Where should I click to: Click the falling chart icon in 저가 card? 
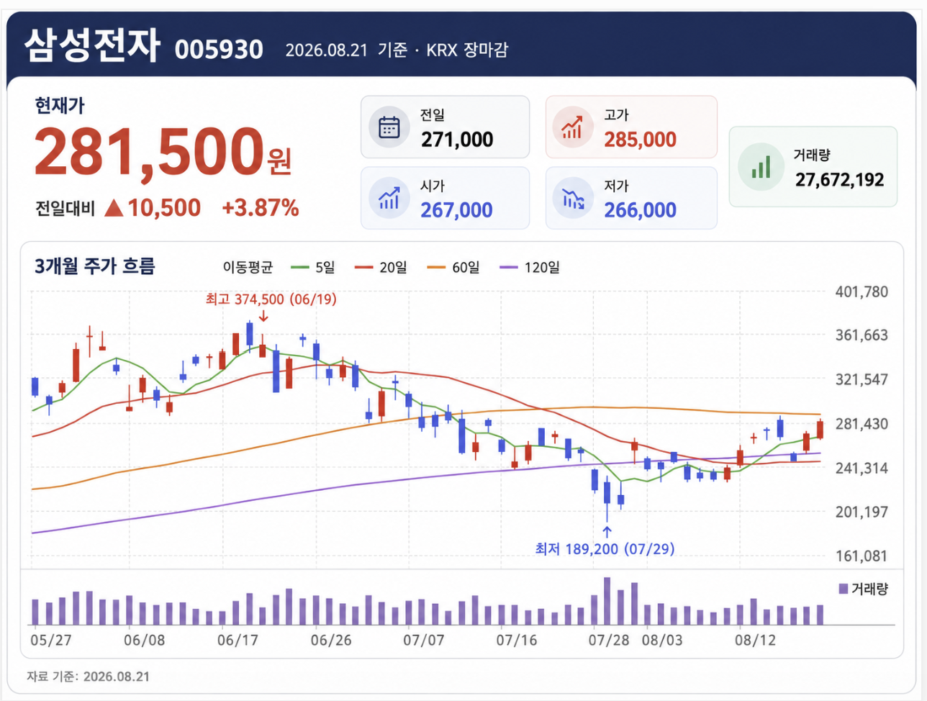[574, 198]
